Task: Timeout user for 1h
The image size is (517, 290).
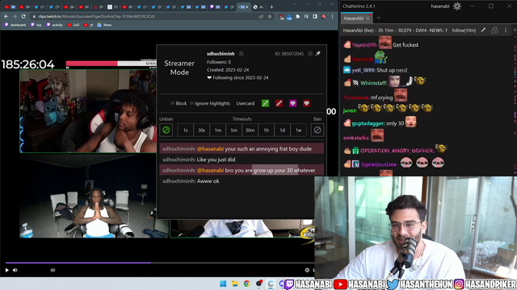Action: point(266,130)
